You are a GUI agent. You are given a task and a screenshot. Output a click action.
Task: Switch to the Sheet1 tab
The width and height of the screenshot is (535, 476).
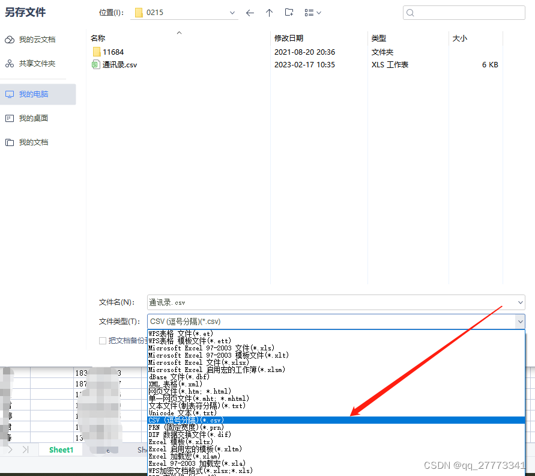(60, 449)
